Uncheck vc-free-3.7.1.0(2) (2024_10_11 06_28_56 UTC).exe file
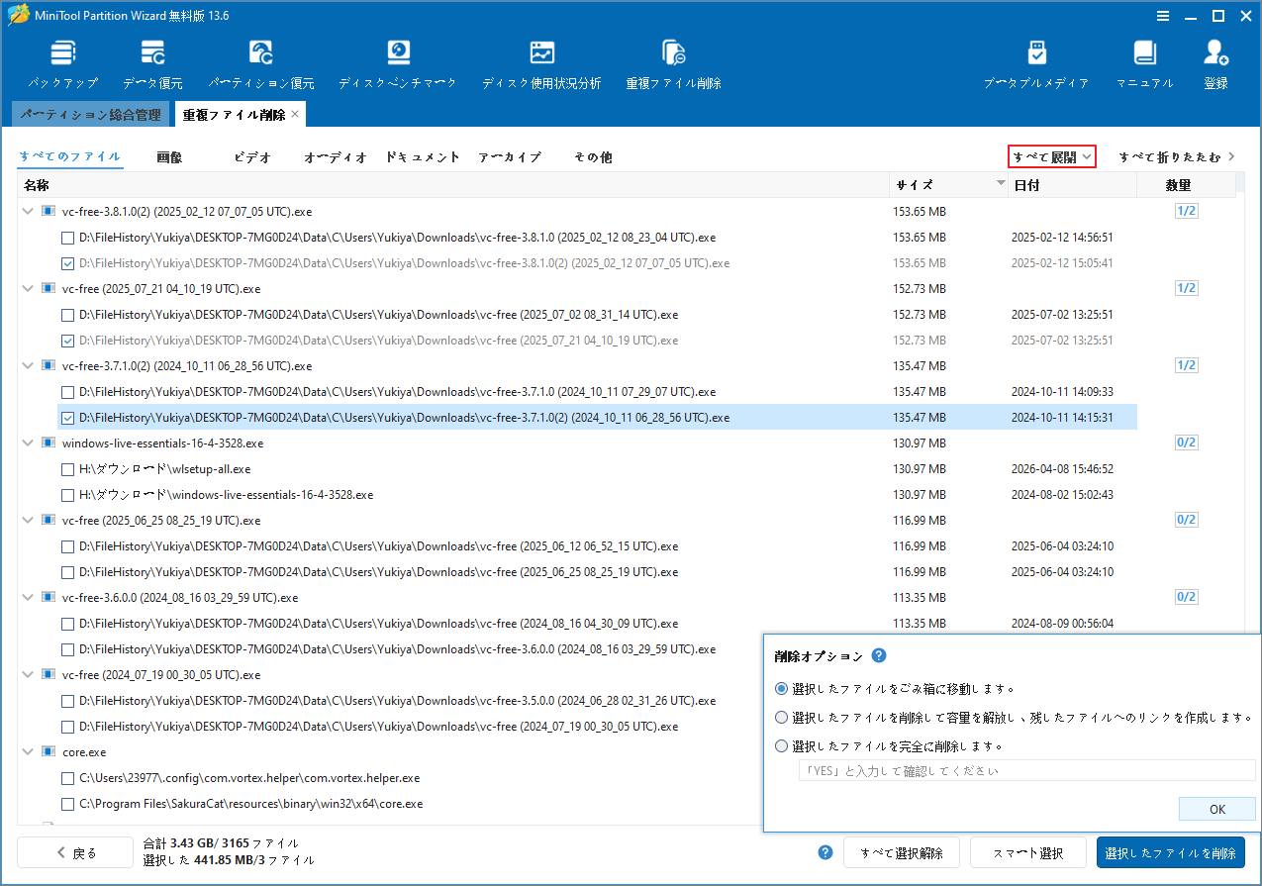This screenshot has height=886, width=1262. pyautogui.click(x=67, y=417)
